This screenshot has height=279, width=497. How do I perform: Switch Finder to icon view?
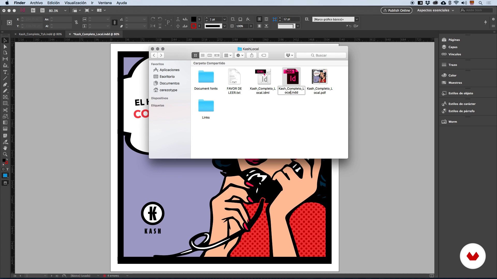pyautogui.click(x=195, y=55)
